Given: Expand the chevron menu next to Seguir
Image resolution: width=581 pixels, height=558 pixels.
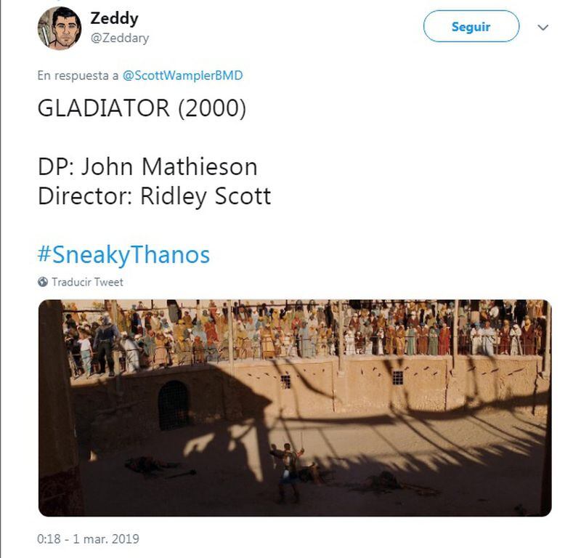Looking at the screenshot, I should coord(543,28).
